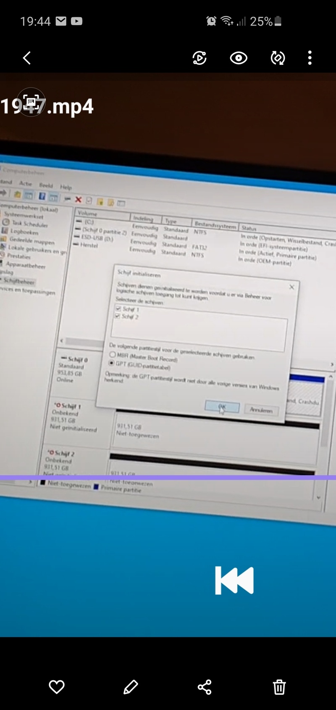Click the pane icon right of help icon
Viewport: 336px width, 710px height.
[54, 197]
